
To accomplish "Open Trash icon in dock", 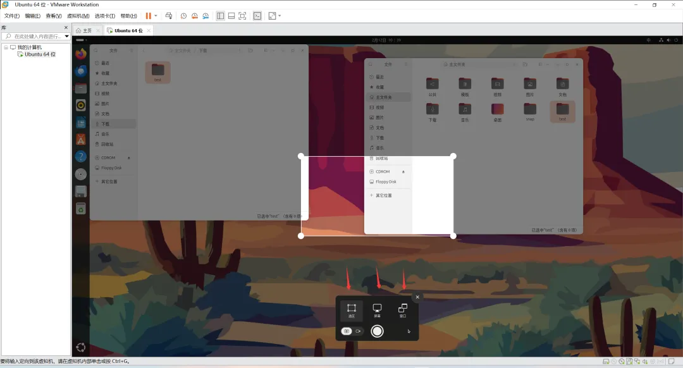I will pos(80,209).
